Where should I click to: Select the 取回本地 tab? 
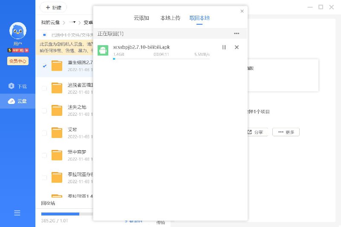(199, 18)
